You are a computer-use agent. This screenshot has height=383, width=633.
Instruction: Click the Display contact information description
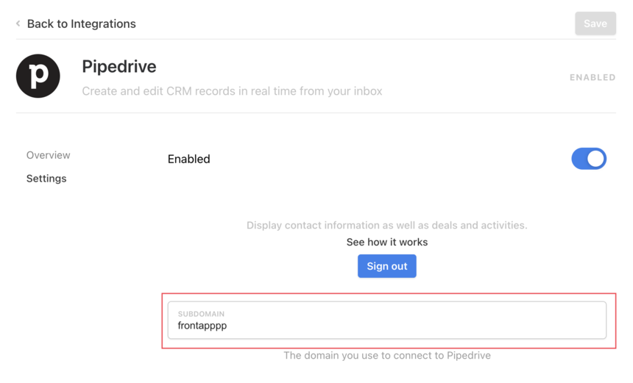[x=386, y=225]
